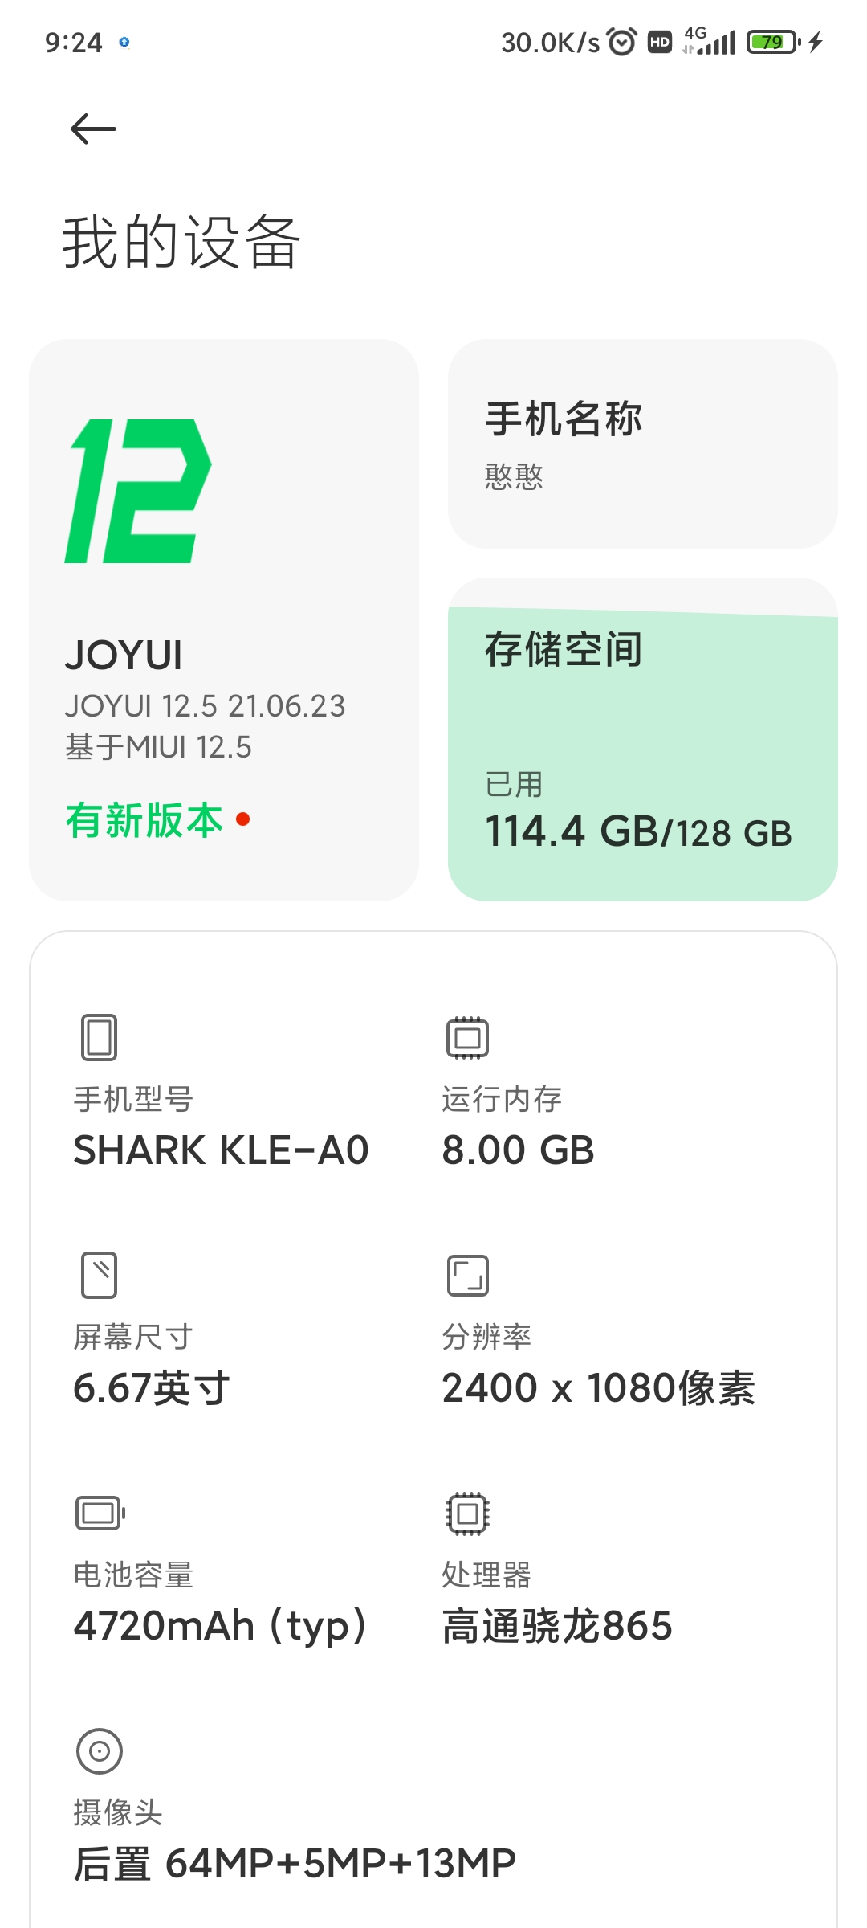Tap the battery indicator in status bar
This screenshot has width=867, height=1928.
[773, 42]
